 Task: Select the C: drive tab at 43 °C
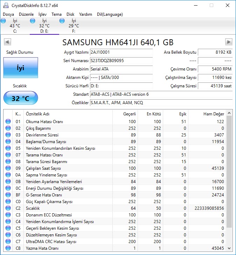coord(15,26)
